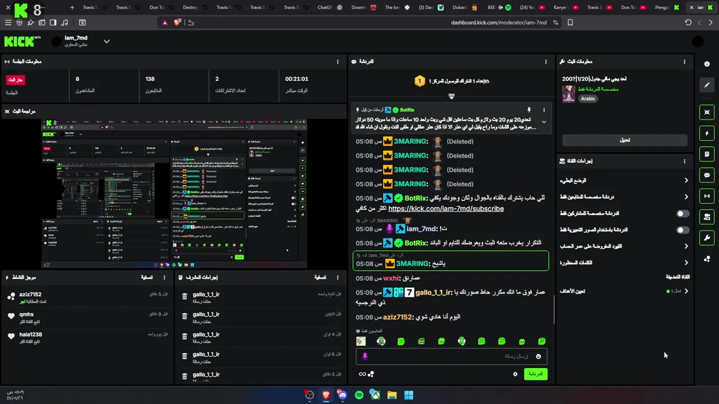Screen dimensions: 719x404
Task: Click the Brave Shields lion icon
Action: pos(178,22)
